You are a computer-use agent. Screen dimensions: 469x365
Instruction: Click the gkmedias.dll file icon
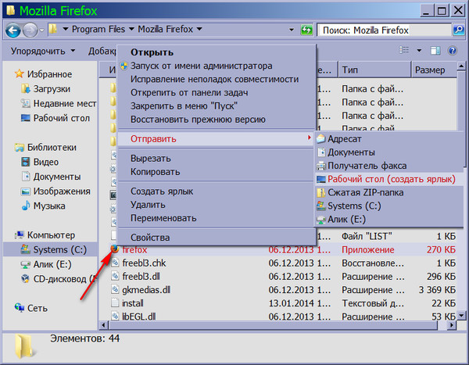[115, 289]
